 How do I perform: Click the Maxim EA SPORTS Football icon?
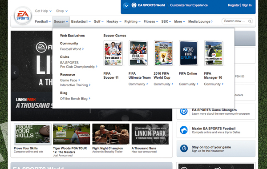coord(184,130)
